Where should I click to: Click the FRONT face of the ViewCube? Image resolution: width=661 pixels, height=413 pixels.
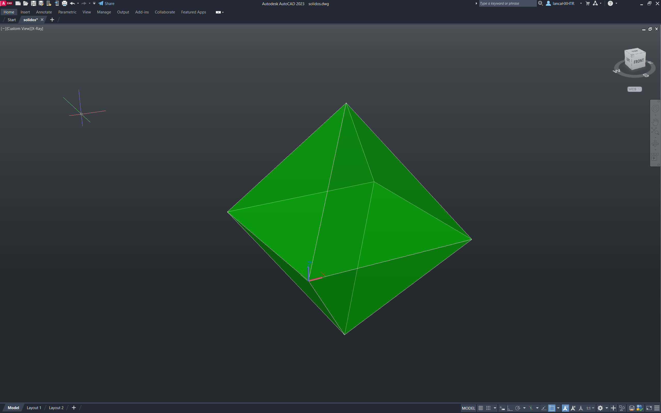(x=639, y=61)
